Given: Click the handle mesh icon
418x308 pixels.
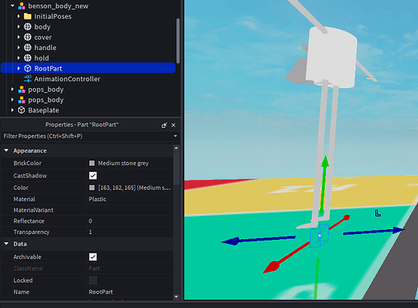Looking at the screenshot, I should 27,48.
